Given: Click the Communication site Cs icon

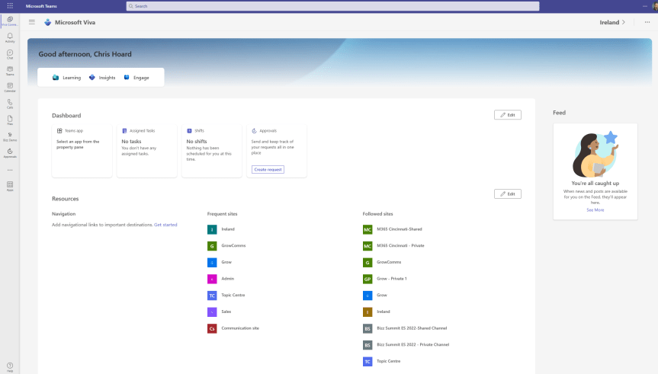Looking at the screenshot, I should tap(212, 328).
